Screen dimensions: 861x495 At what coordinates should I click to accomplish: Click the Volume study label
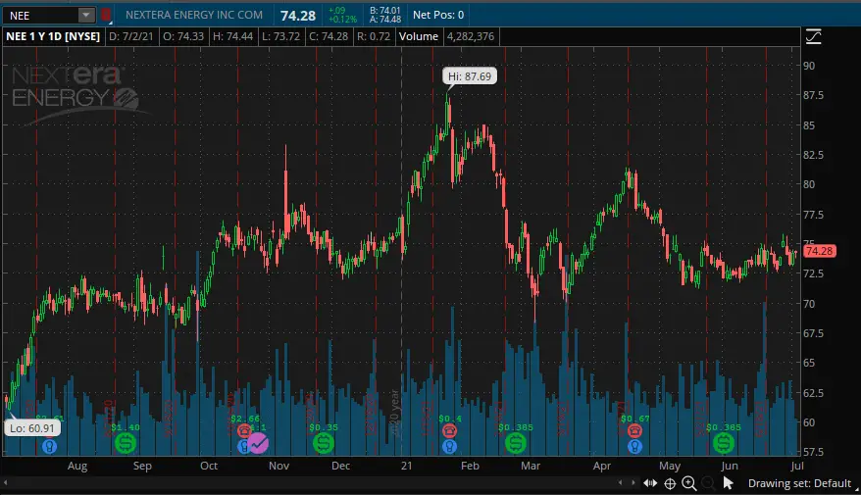(x=419, y=37)
